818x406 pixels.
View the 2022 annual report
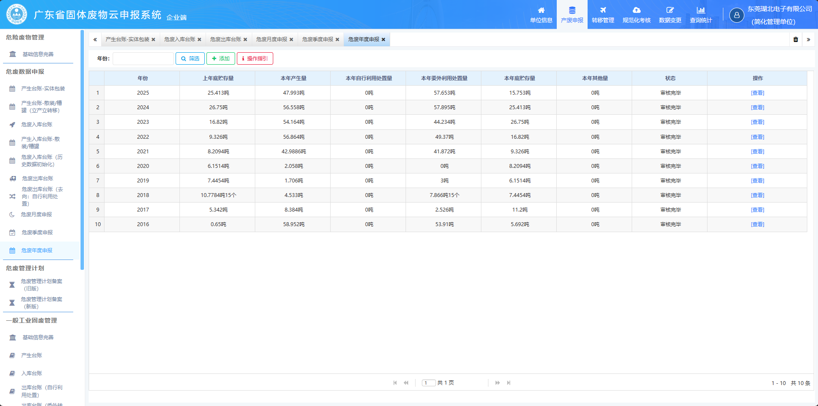coord(757,137)
